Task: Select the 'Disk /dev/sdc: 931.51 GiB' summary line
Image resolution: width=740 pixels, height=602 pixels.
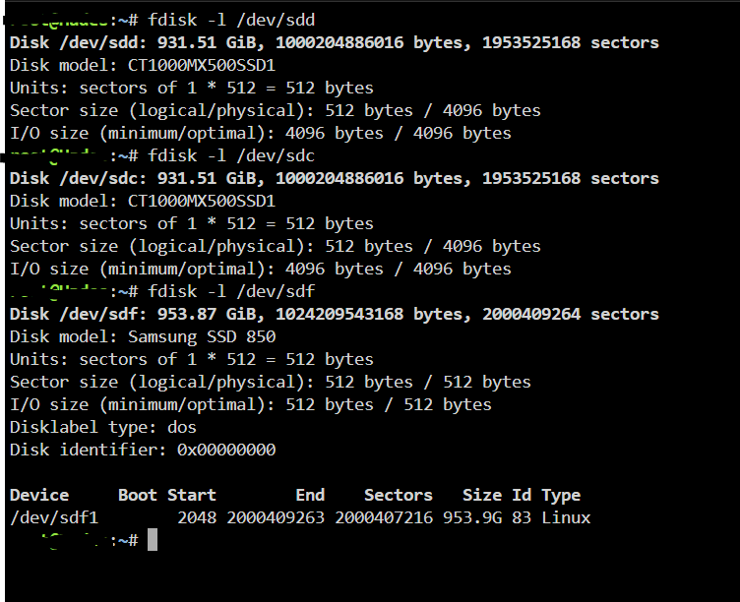Action: click(x=335, y=178)
